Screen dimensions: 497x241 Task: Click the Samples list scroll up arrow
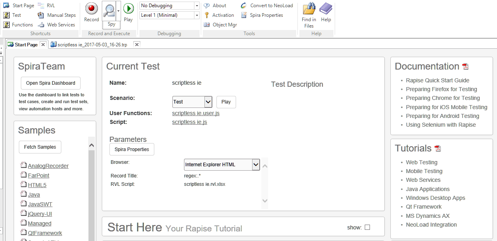pyautogui.click(x=91, y=145)
